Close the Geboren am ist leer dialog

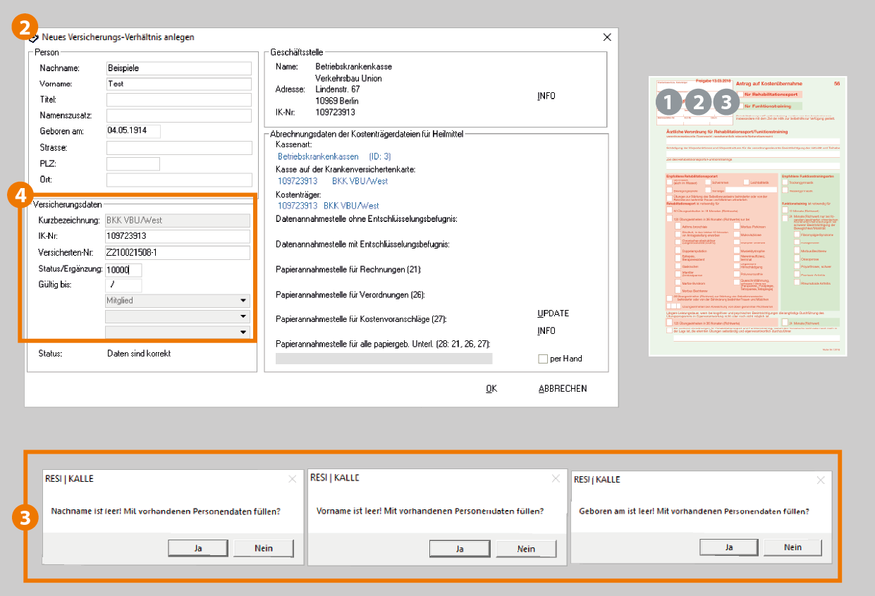pyautogui.click(x=819, y=480)
